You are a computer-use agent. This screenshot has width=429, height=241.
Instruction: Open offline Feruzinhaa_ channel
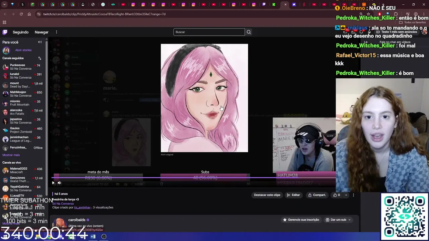coord(22,148)
